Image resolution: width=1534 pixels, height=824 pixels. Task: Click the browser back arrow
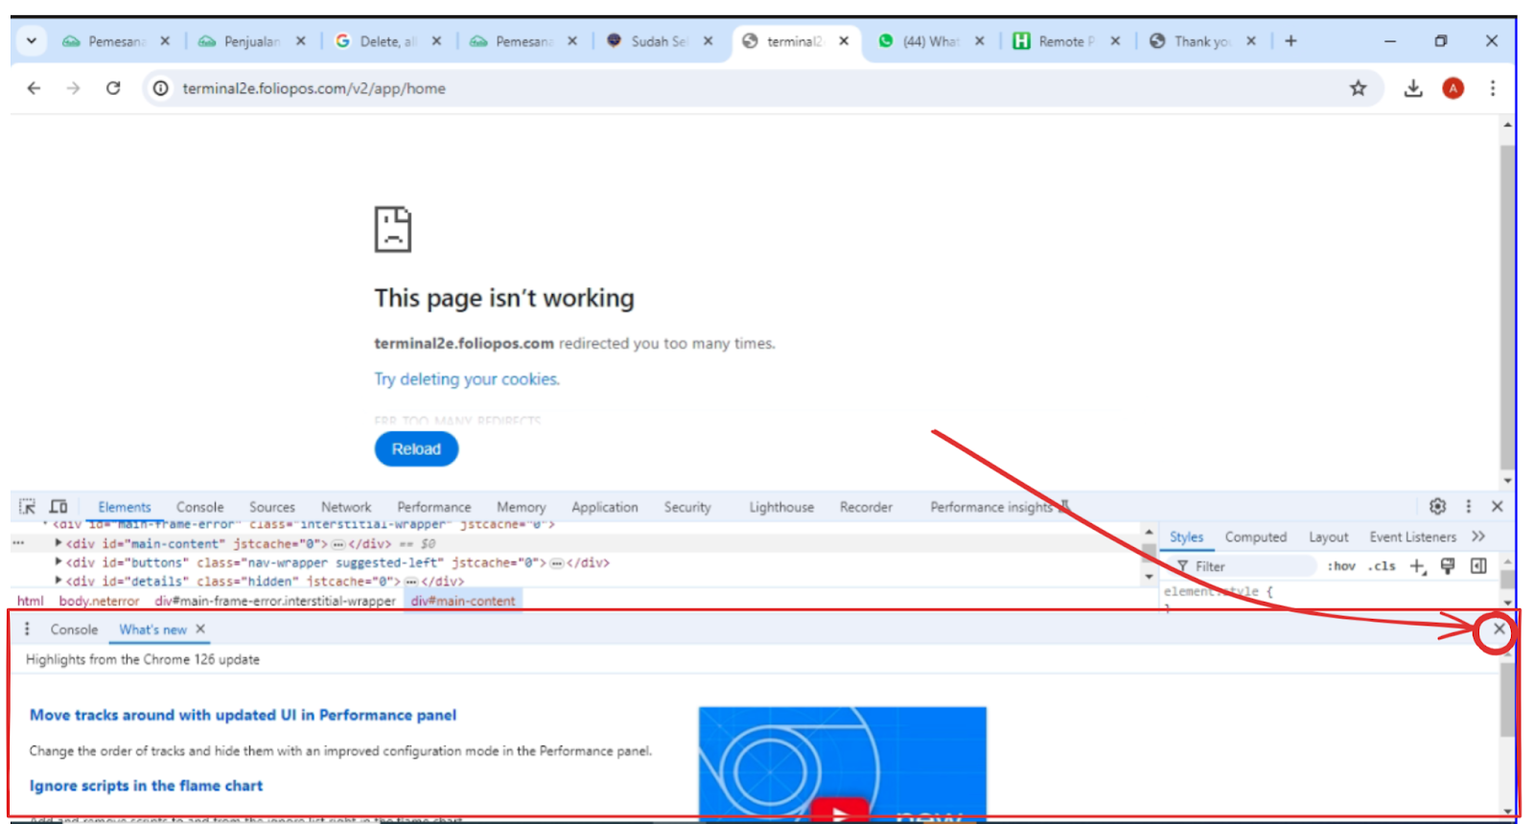click(35, 88)
